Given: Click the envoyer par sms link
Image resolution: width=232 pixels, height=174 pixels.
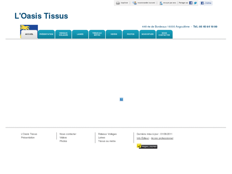Looking at the screenshot, I should (169, 3).
